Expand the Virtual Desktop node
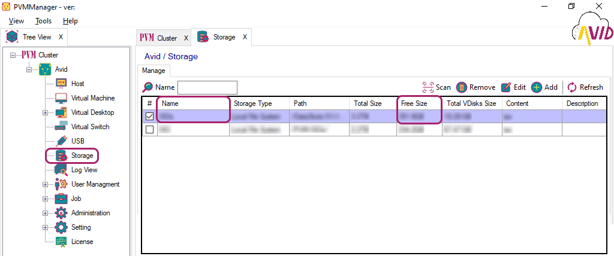This screenshot has width=614, height=256. [45, 112]
